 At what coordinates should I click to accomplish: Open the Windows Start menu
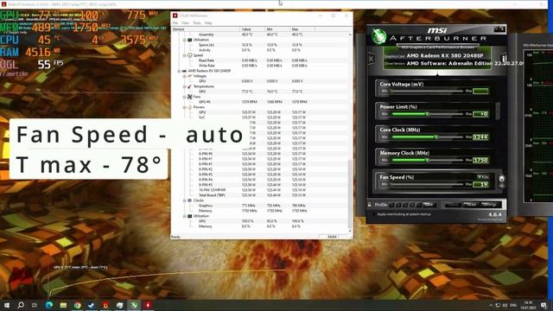pyautogui.click(x=7, y=305)
